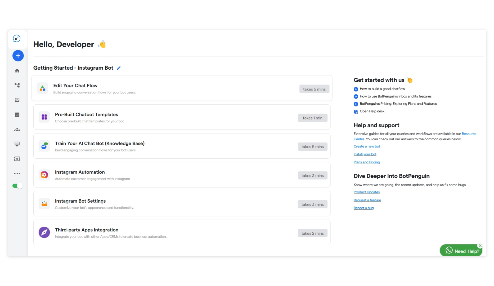This screenshot has height=286, width=494.
Task: Open Edit Your Chat Flow card title
Action: pos(75,86)
